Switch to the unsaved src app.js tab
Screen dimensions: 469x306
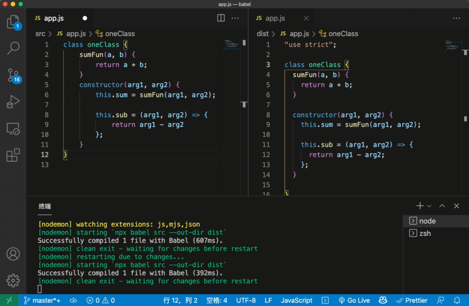tap(54, 18)
